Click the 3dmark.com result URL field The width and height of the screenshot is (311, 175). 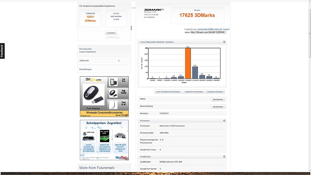(x=208, y=32)
